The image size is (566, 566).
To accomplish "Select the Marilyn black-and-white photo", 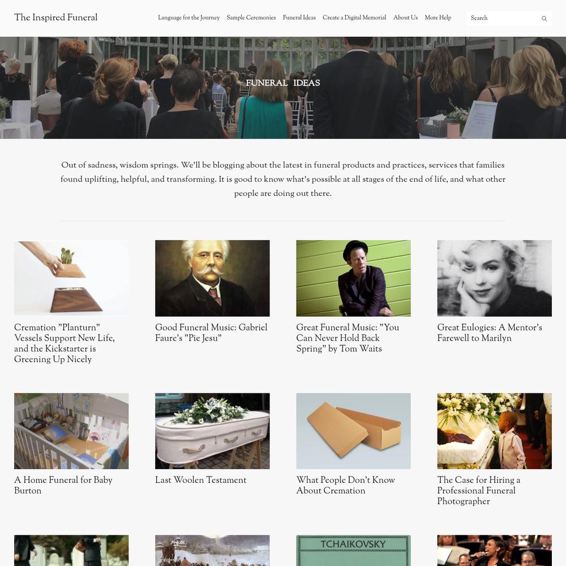I will (495, 278).
